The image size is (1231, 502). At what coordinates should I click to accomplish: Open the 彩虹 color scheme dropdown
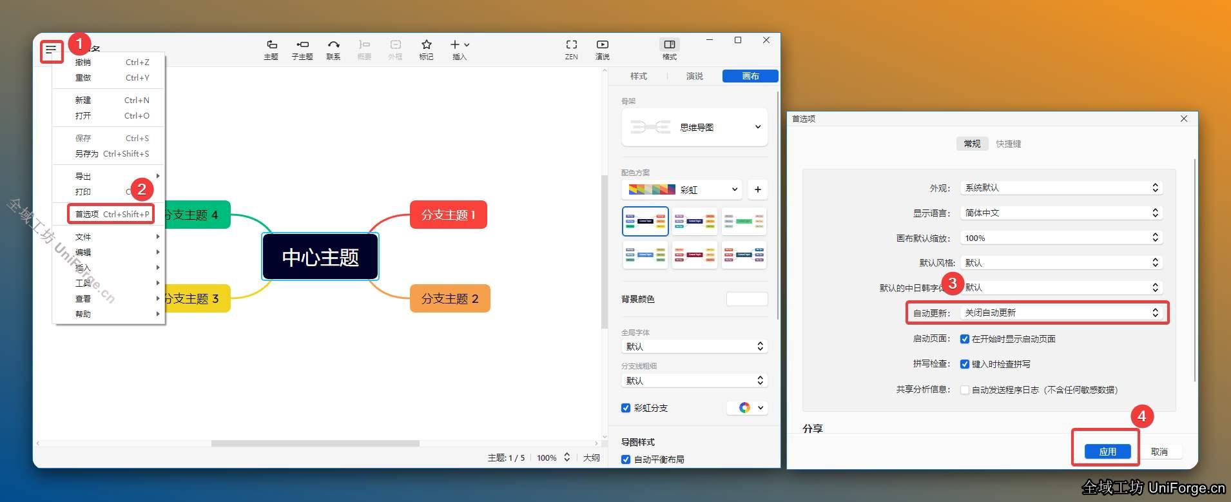pos(682,189)
